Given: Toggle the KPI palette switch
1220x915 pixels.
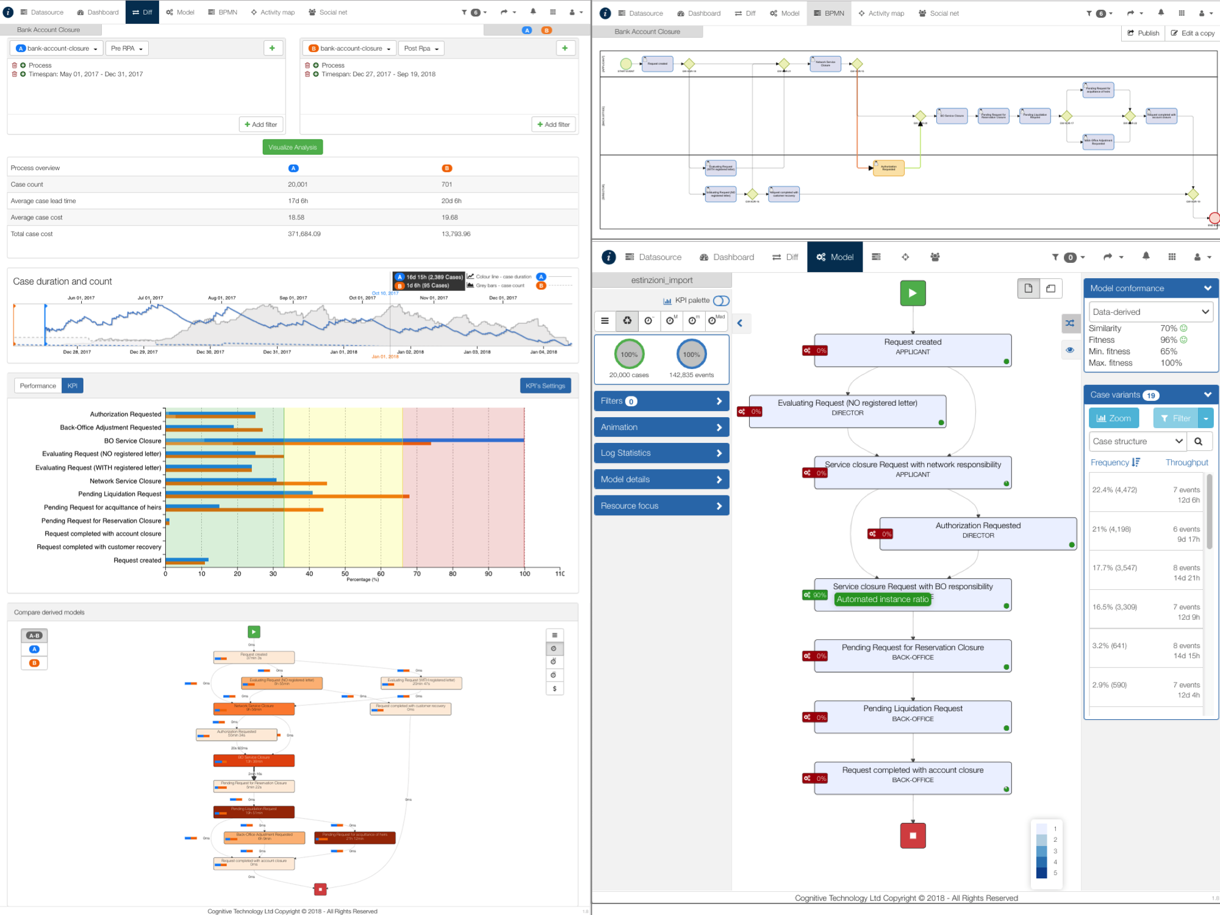Looking at the screenshot, I should point(721,301).
